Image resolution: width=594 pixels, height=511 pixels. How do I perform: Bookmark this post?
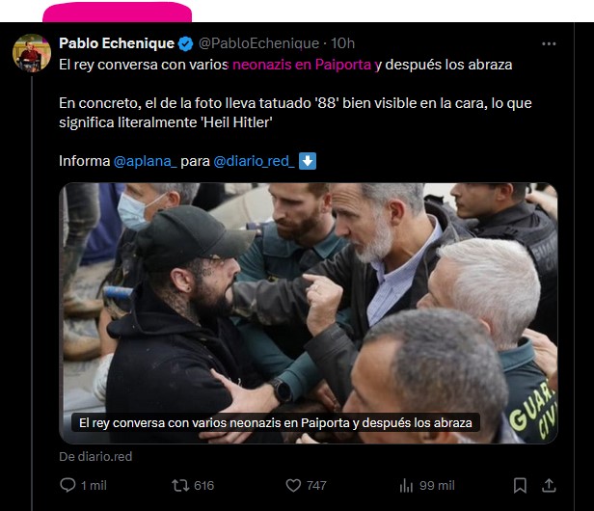(x=520, y=485)
